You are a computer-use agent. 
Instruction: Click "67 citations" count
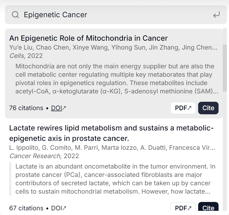click(26, 208)
